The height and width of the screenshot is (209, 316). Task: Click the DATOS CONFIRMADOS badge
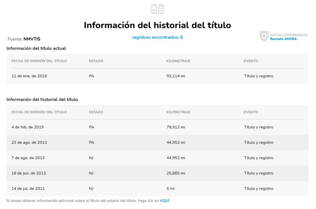(289, 35)
